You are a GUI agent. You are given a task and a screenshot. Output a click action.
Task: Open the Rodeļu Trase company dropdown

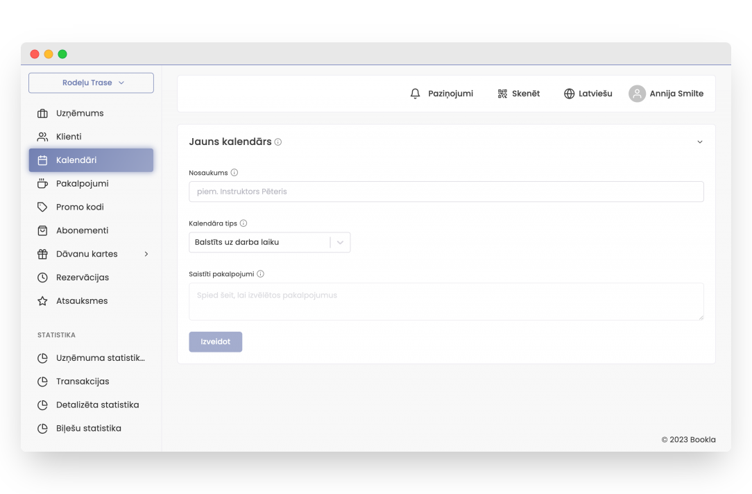pos(91,83)
